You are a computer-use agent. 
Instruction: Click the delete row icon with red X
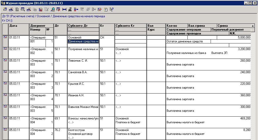[x=58, y=10]
